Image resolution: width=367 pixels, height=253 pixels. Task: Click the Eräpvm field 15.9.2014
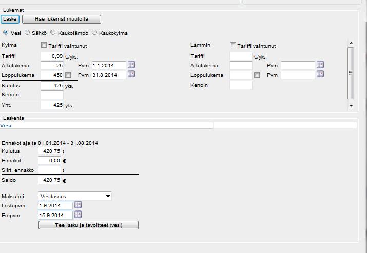pyautogui.click(x=55, y=216)
